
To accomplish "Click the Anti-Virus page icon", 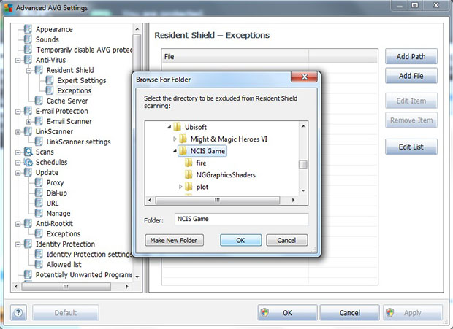I will point(28,60).
